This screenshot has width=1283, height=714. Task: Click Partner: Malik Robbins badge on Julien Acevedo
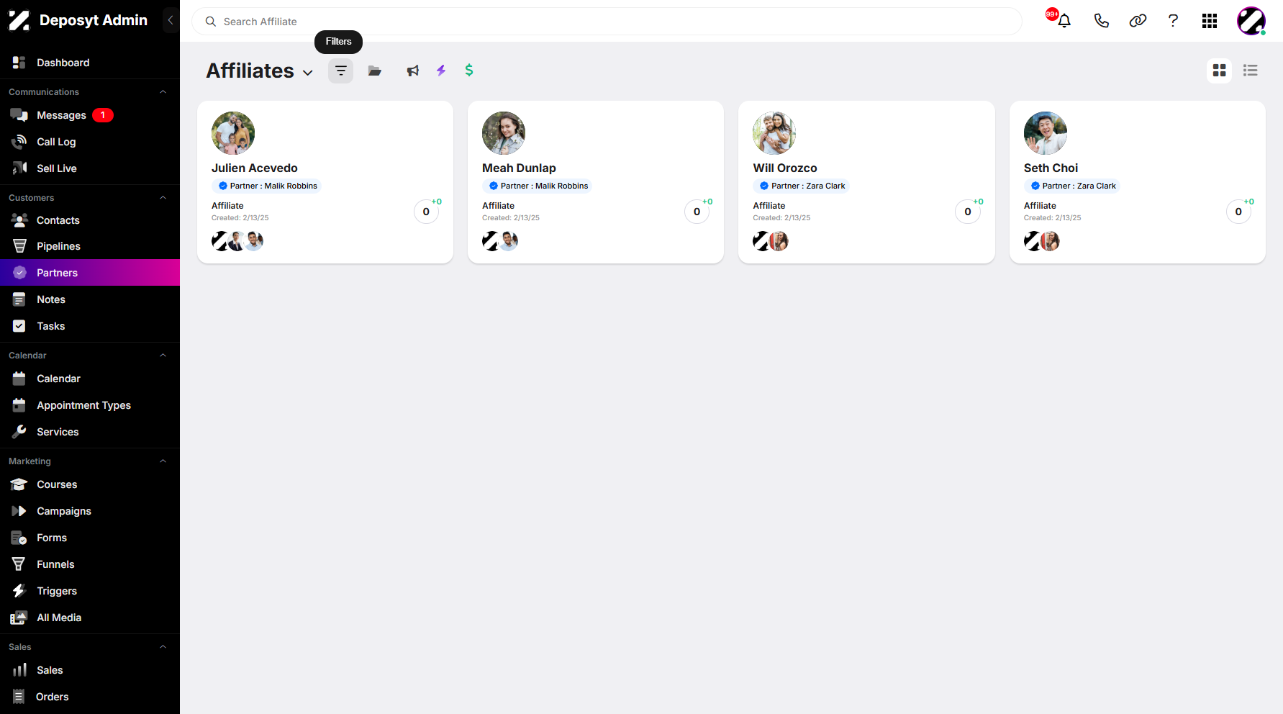tap(267, 186)
